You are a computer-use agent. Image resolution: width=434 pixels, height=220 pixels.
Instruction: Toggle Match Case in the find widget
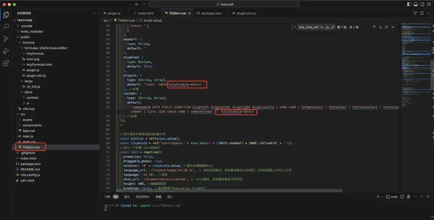[x=322, y=27]
